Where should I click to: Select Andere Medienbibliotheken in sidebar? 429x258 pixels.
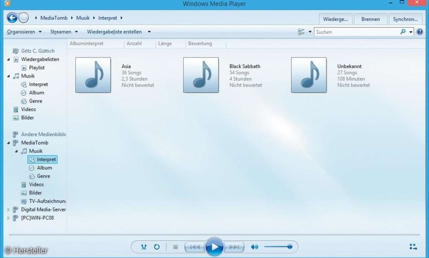[x=43, y=134]
